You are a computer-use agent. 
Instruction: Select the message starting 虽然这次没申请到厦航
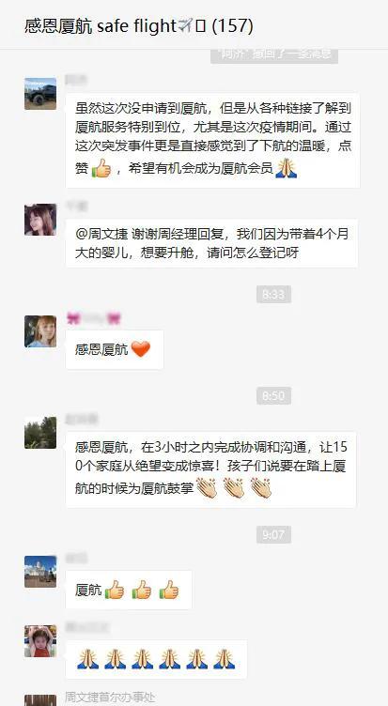tap(212, 141)
